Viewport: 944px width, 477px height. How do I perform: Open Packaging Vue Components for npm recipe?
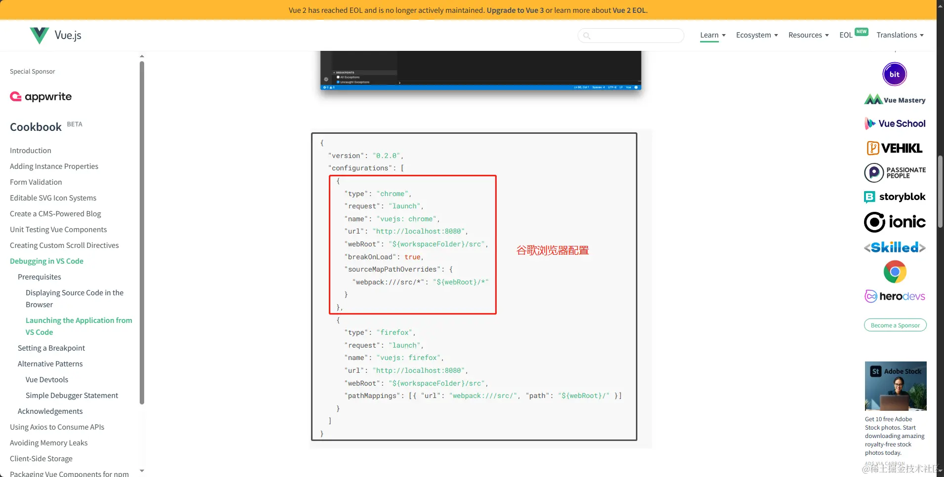69,474
